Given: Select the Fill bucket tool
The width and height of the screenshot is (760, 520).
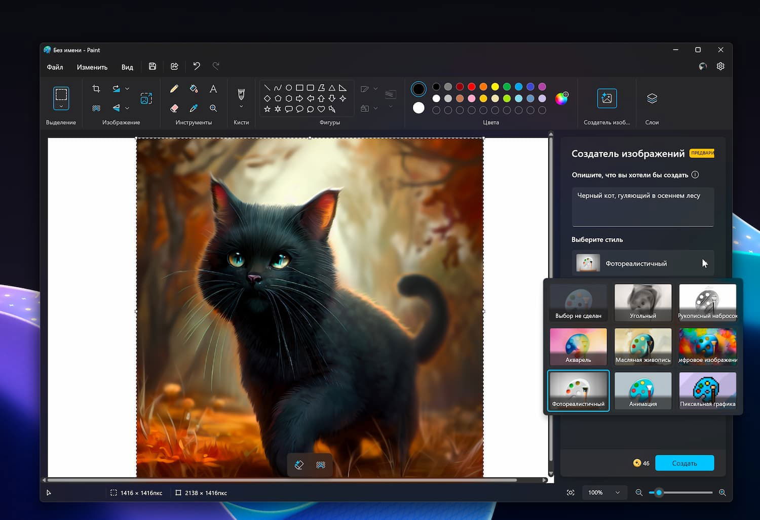Looking at the screenshot, I should 194,89.
